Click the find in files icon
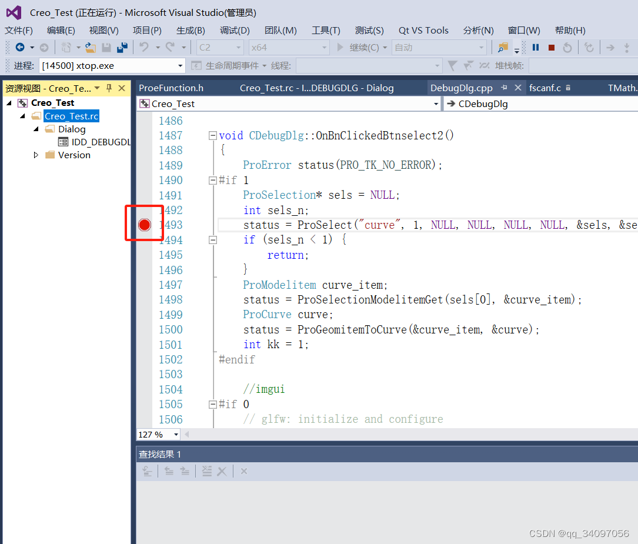The width and height of the screenshot is (638, 544). [x=503, y=48]
